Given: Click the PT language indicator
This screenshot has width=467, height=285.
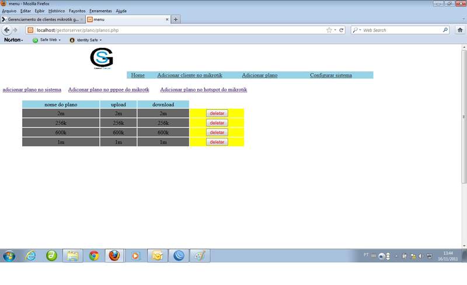Looking at the screenshot, I should pos(366,255).
